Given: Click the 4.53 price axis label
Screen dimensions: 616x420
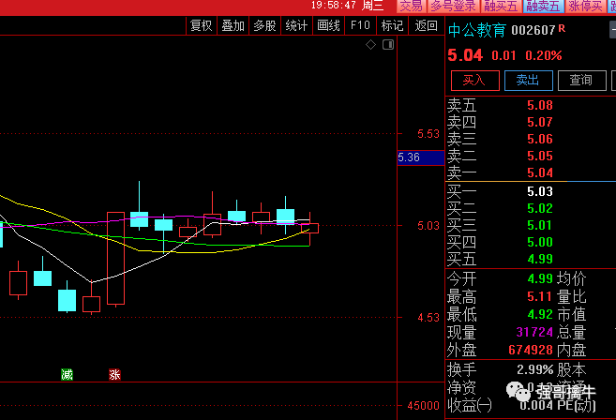Looking at the screenshot, I should point(428,318).
